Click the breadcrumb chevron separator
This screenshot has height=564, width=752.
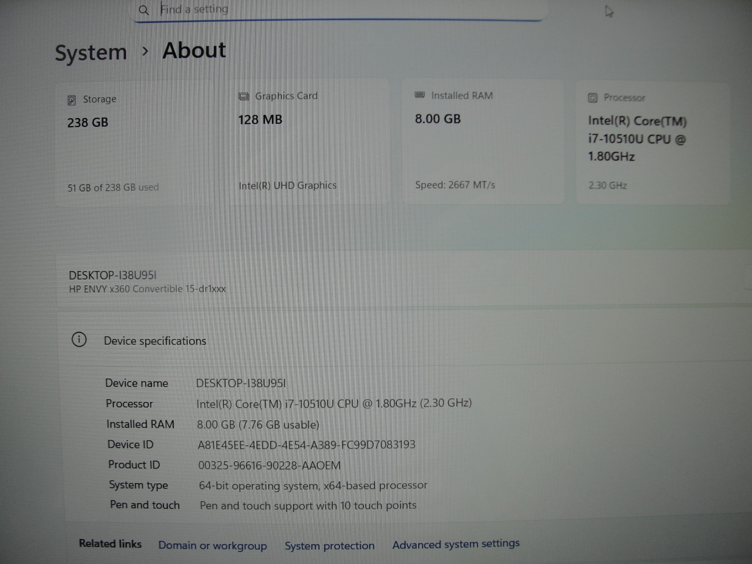pyautogui.click(x=145, y=51)
